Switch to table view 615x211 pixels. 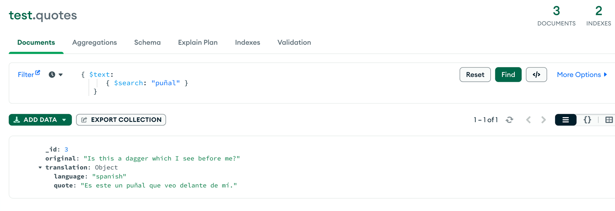point(609,120)
